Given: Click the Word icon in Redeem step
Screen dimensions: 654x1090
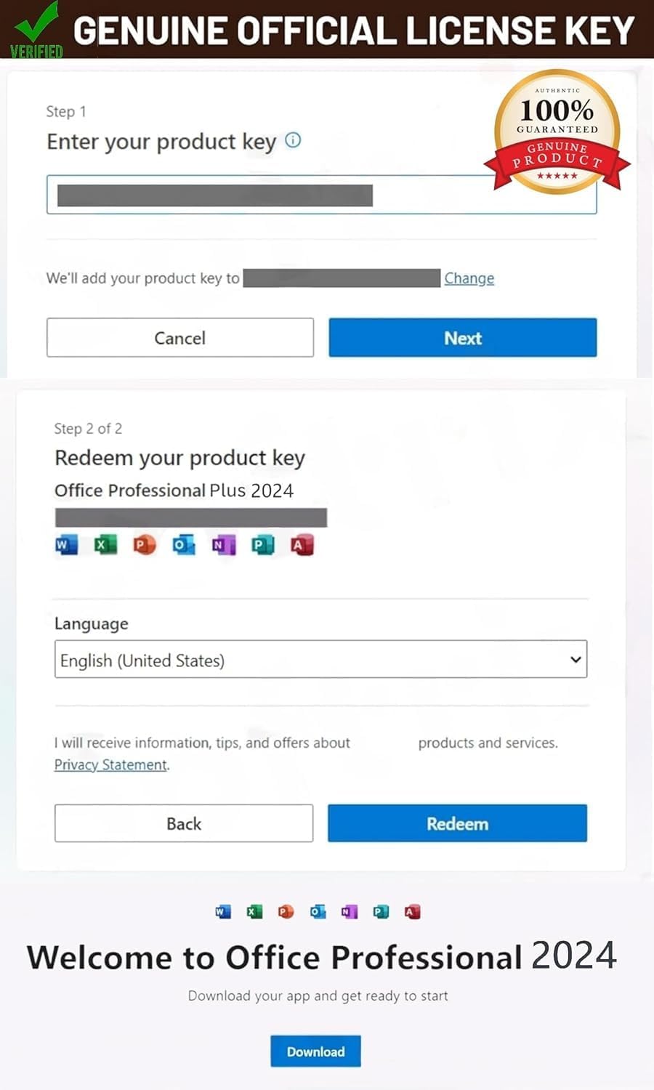Looking at the screenshot, I should 65,544.
